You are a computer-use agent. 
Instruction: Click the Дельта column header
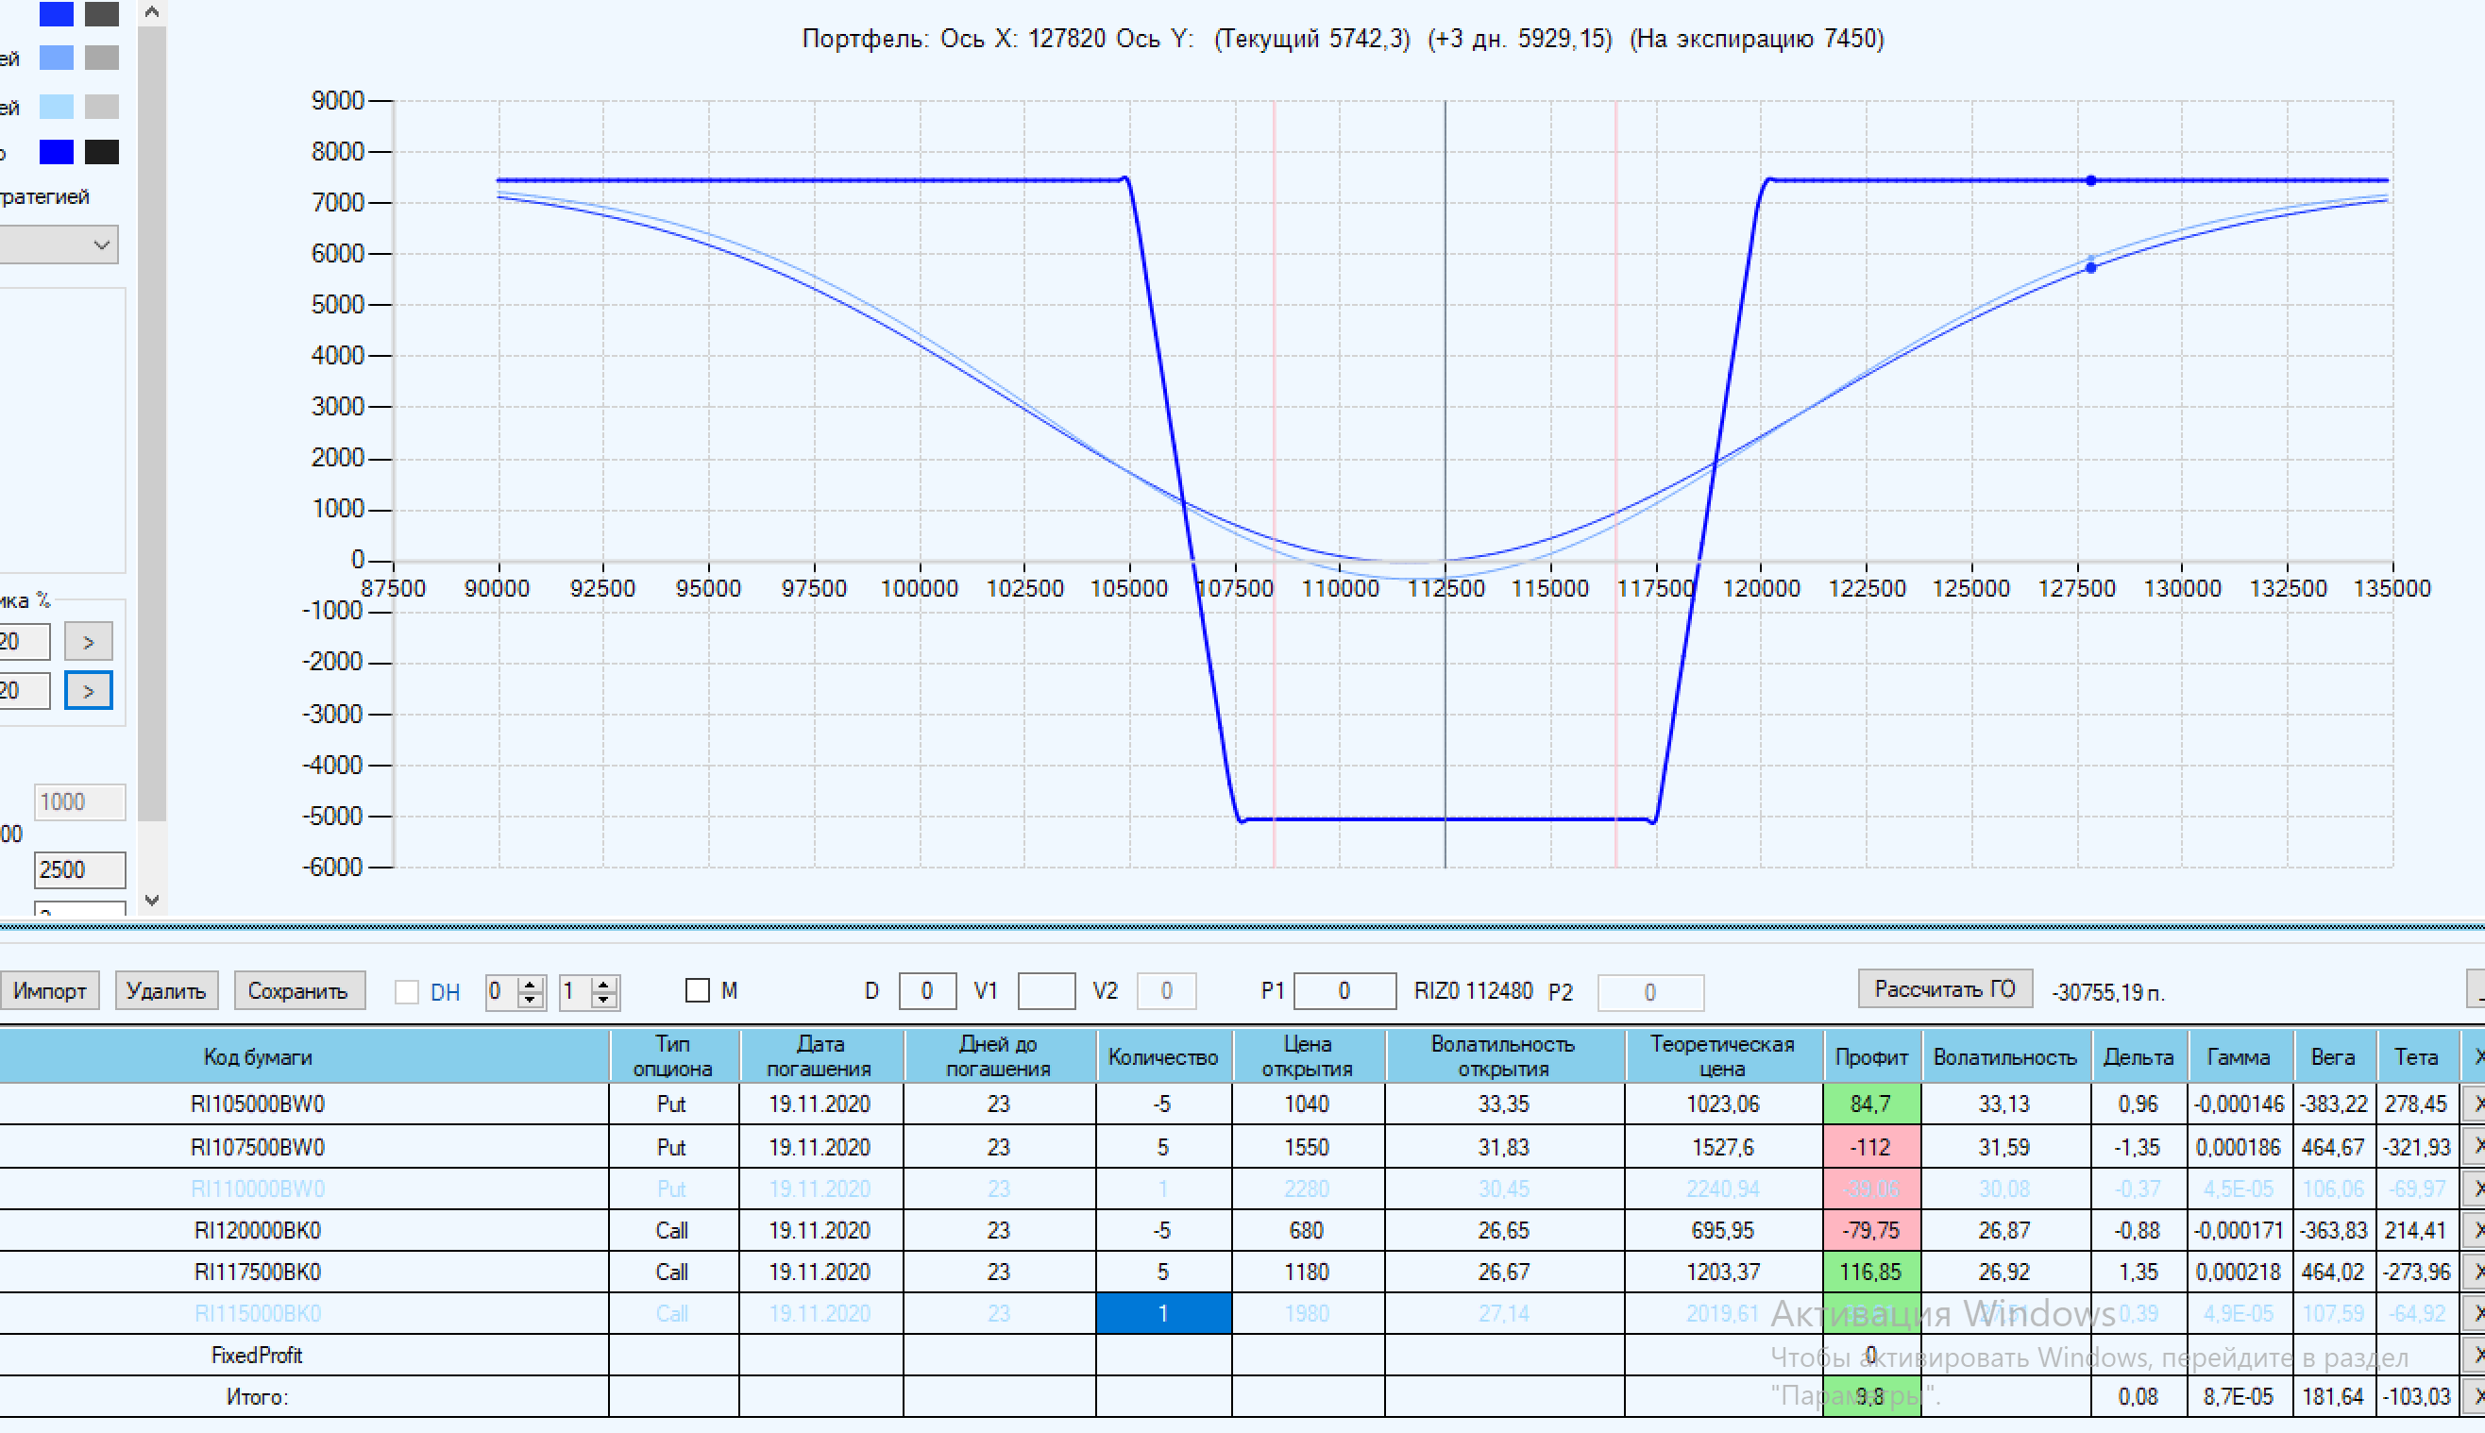pos(2138,1056)
